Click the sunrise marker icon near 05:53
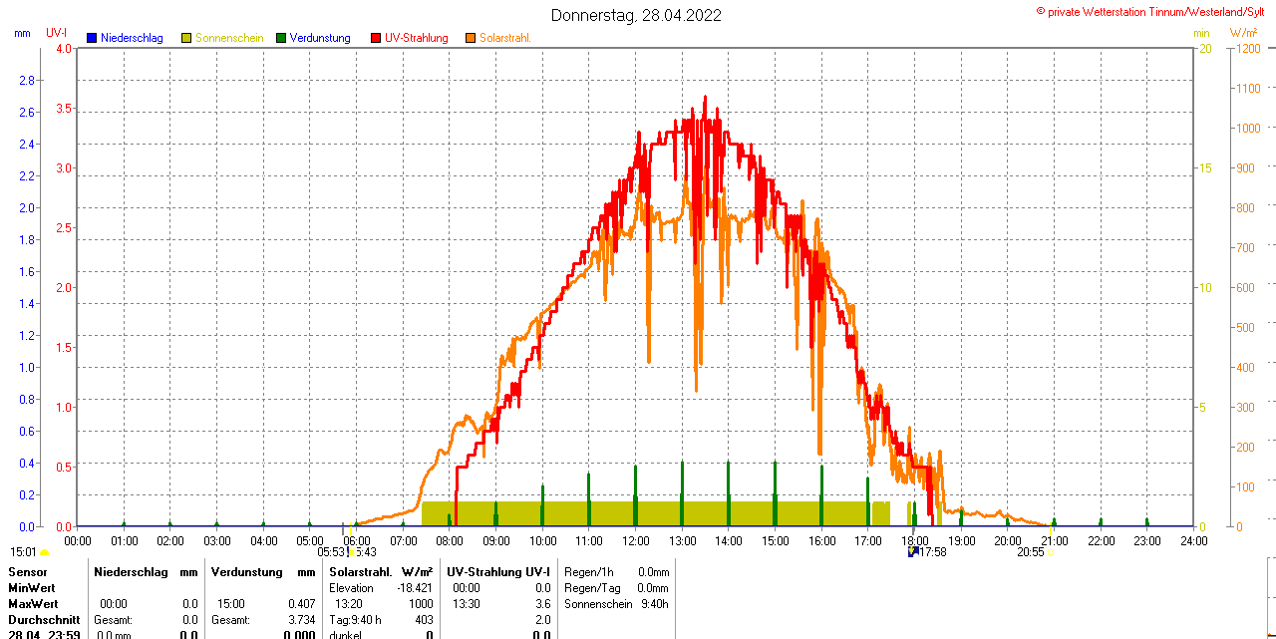This screenshot has width=1276, height=639. tap(352, 552)
